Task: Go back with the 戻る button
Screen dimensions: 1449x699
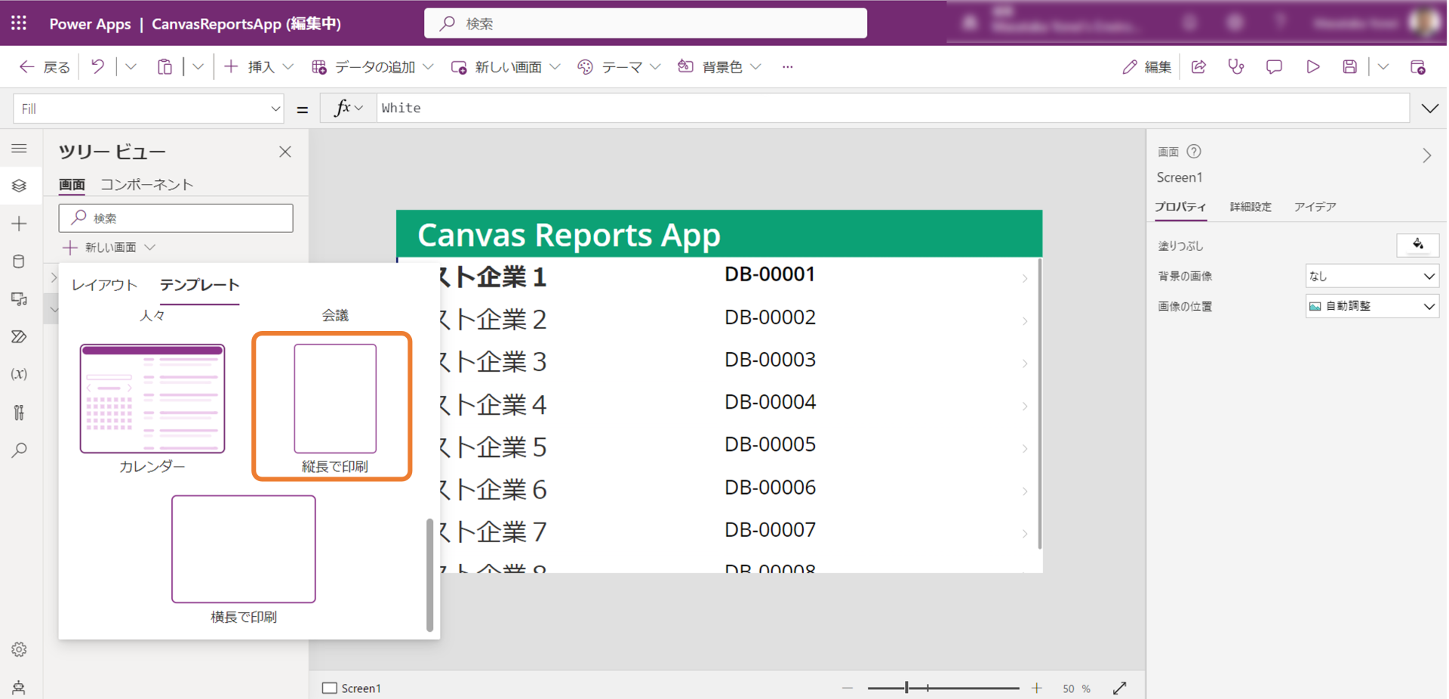Action: click(45, 67)
